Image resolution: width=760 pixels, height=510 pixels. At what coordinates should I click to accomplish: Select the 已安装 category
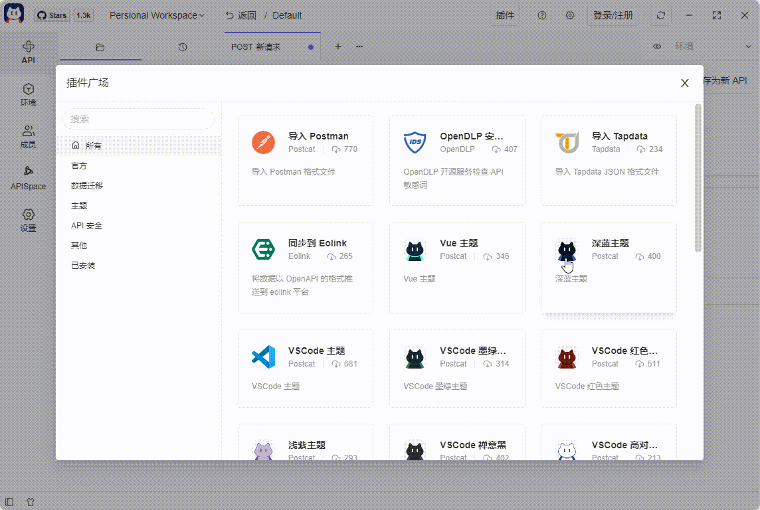83,266
